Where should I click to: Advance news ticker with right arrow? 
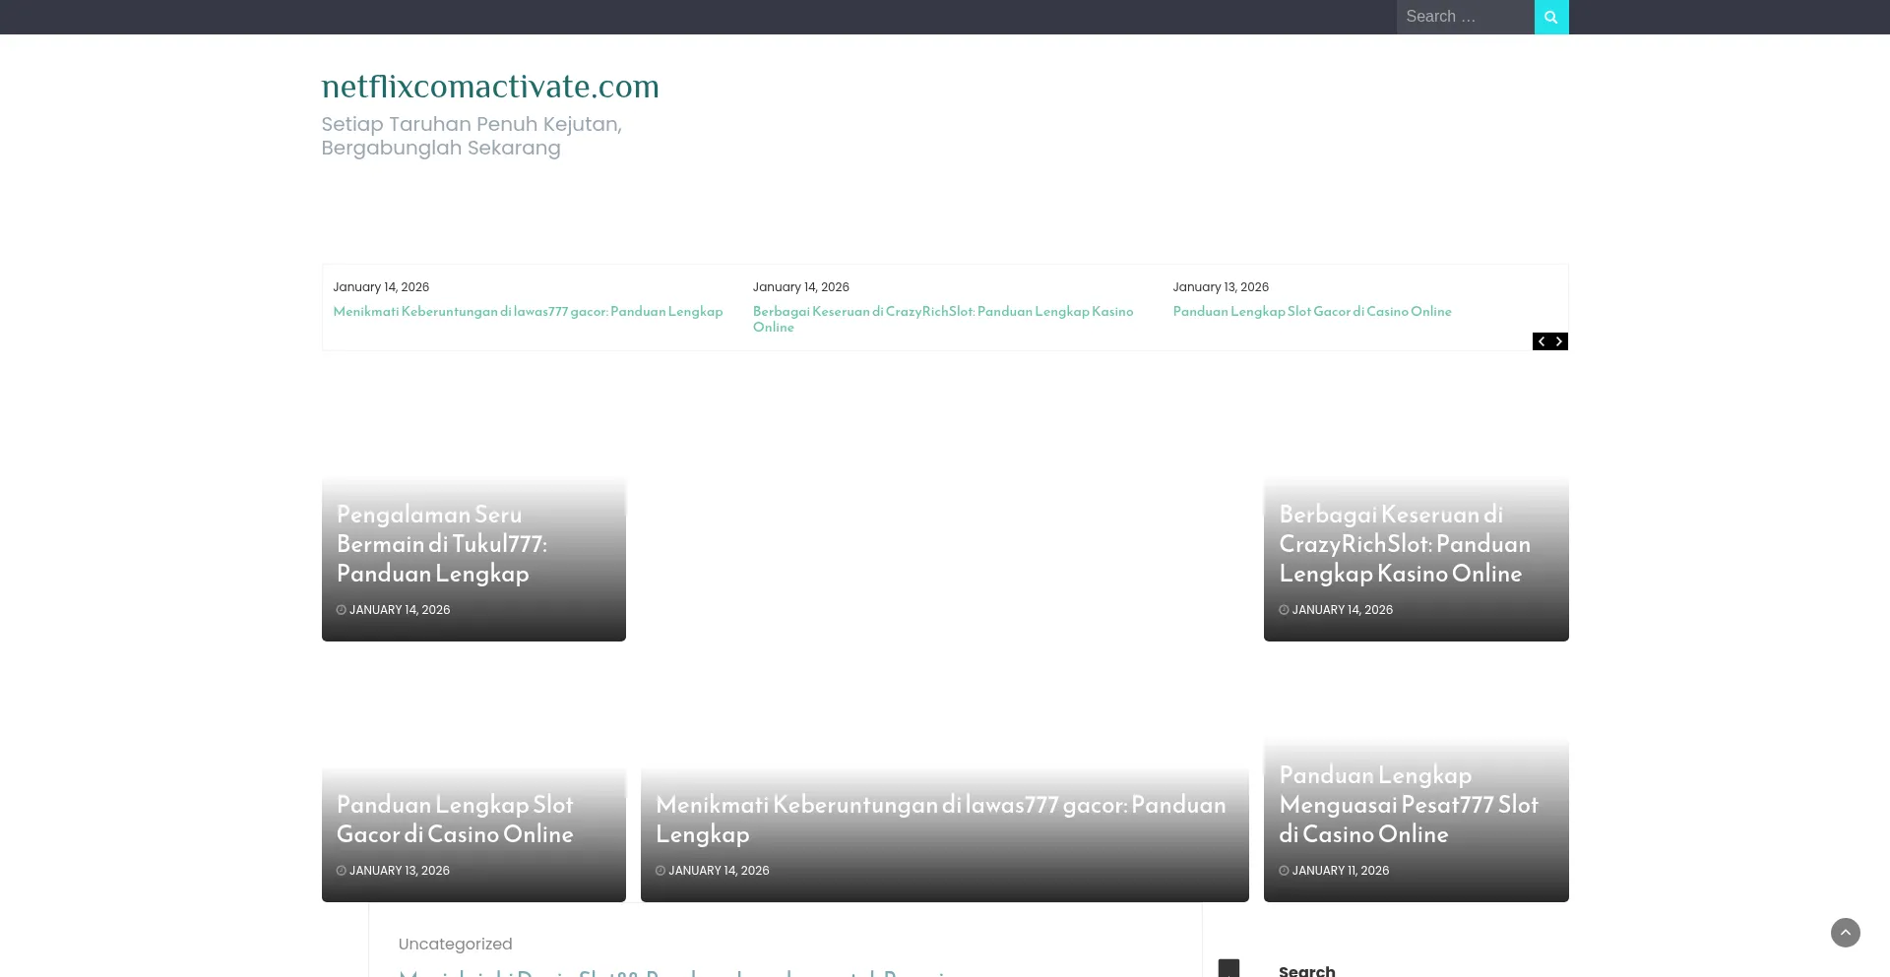[1559, 341]
